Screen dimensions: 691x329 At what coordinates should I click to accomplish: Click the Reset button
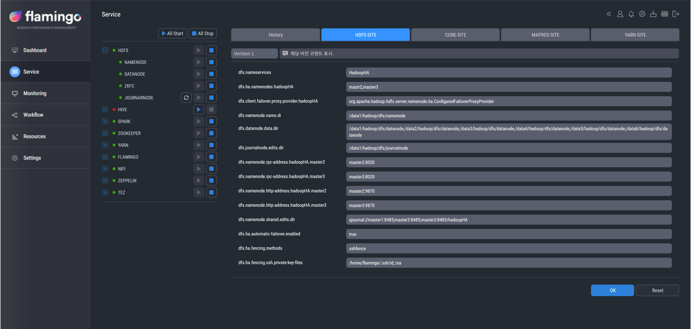[x=657, y=290]
